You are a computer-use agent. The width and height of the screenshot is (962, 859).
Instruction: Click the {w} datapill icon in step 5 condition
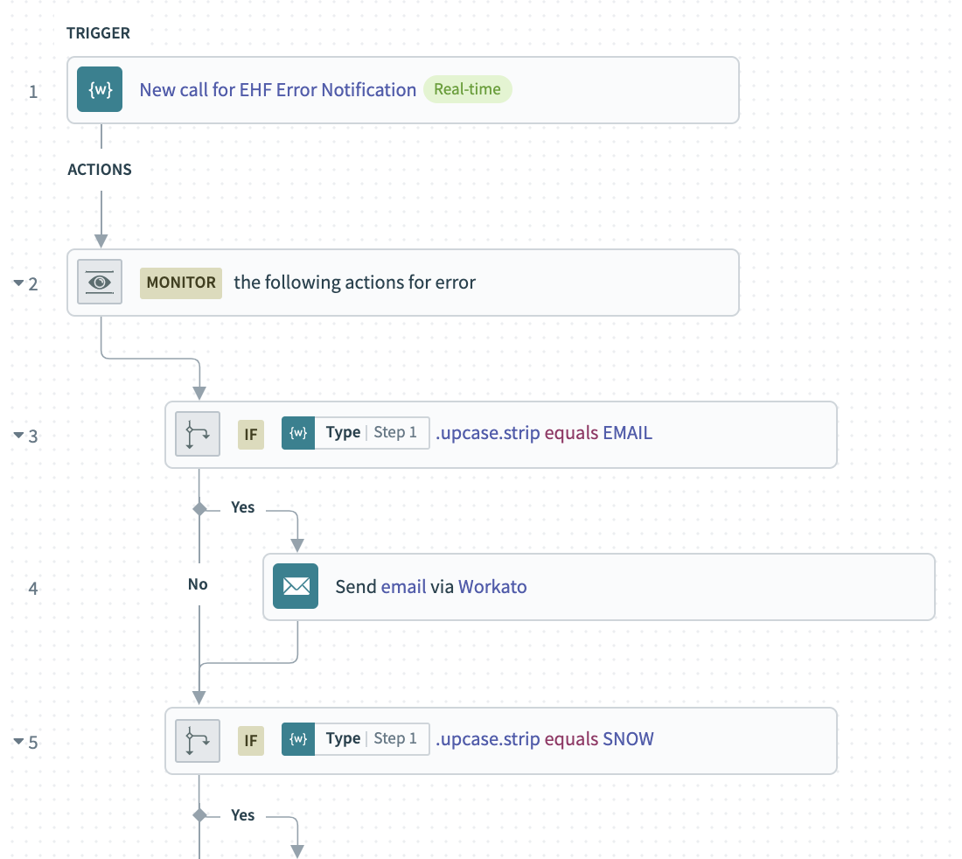pos(297,738)
